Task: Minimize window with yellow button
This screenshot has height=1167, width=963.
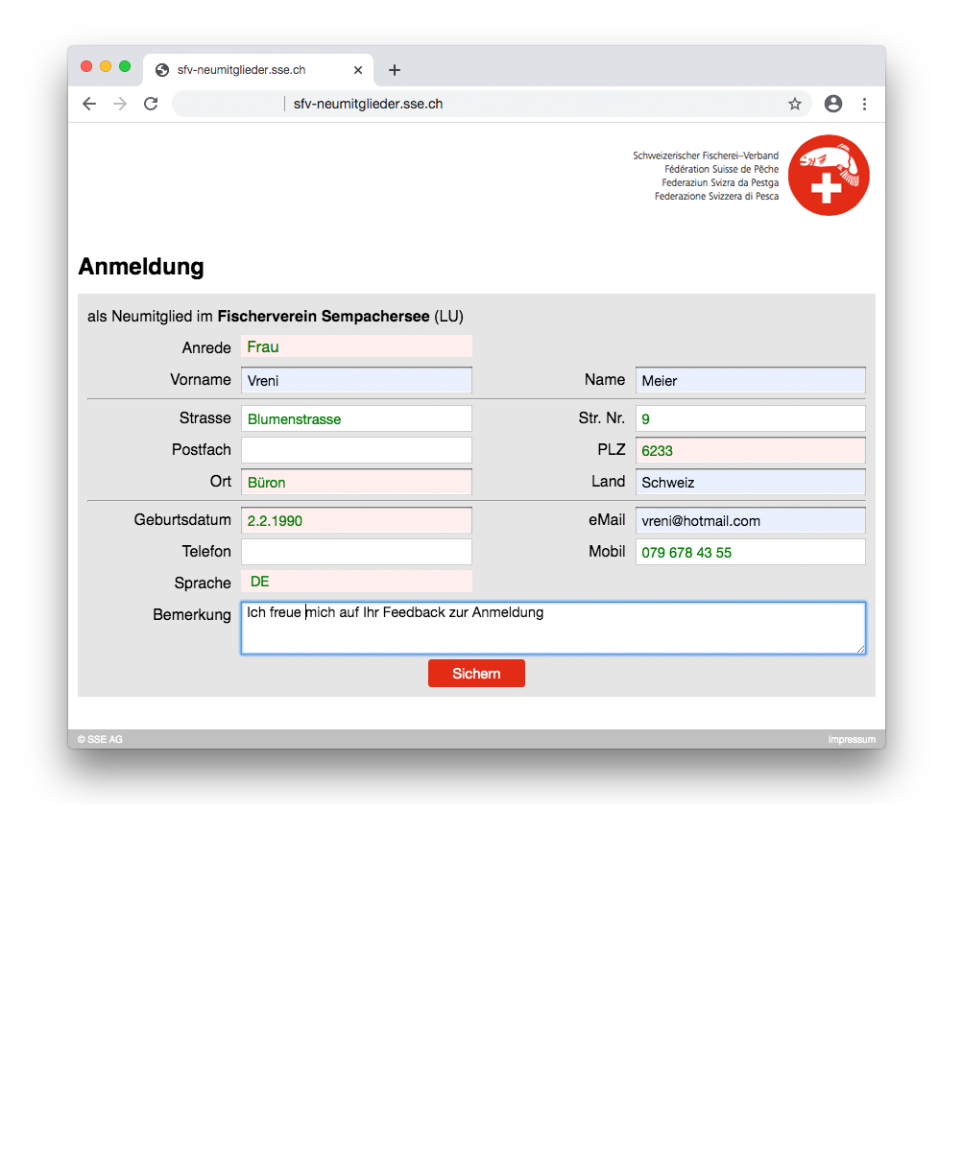Action: point(106,66)
